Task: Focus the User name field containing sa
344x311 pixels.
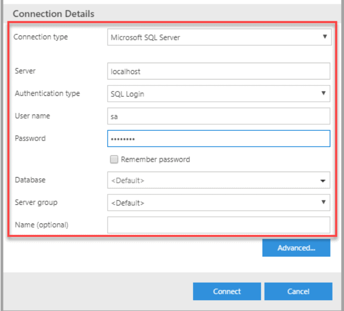Action: [218, 116]
